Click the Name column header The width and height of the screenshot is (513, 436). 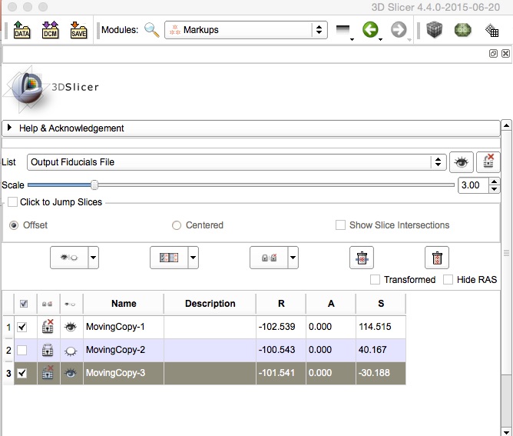pos(124,304)
